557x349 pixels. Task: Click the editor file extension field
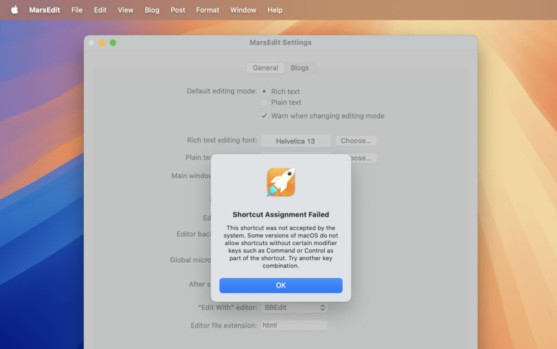tap(294, 325)
